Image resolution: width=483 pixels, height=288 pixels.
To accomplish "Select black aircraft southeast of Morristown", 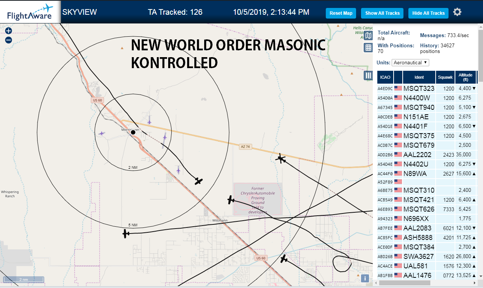I will tap(199, 181).
